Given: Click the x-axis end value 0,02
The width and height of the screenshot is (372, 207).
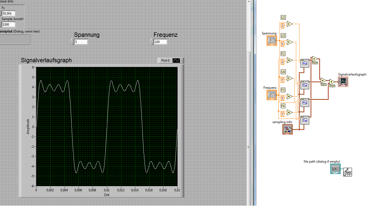Looking at the screenshot, I should [177, 190].
